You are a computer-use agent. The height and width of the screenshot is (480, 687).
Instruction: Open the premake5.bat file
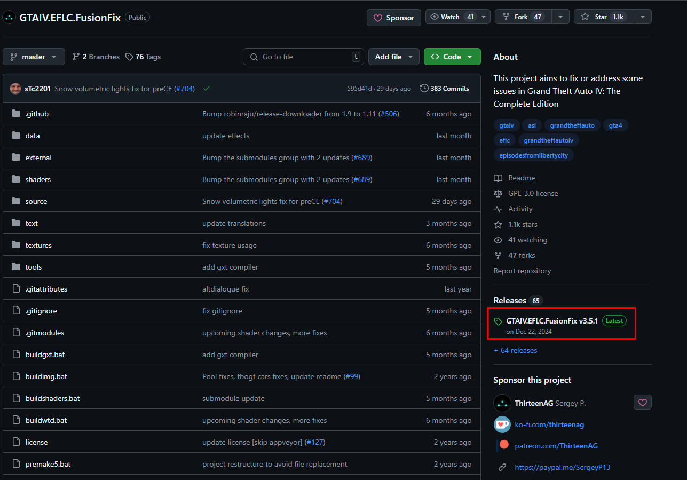click(x=48, y=464)
